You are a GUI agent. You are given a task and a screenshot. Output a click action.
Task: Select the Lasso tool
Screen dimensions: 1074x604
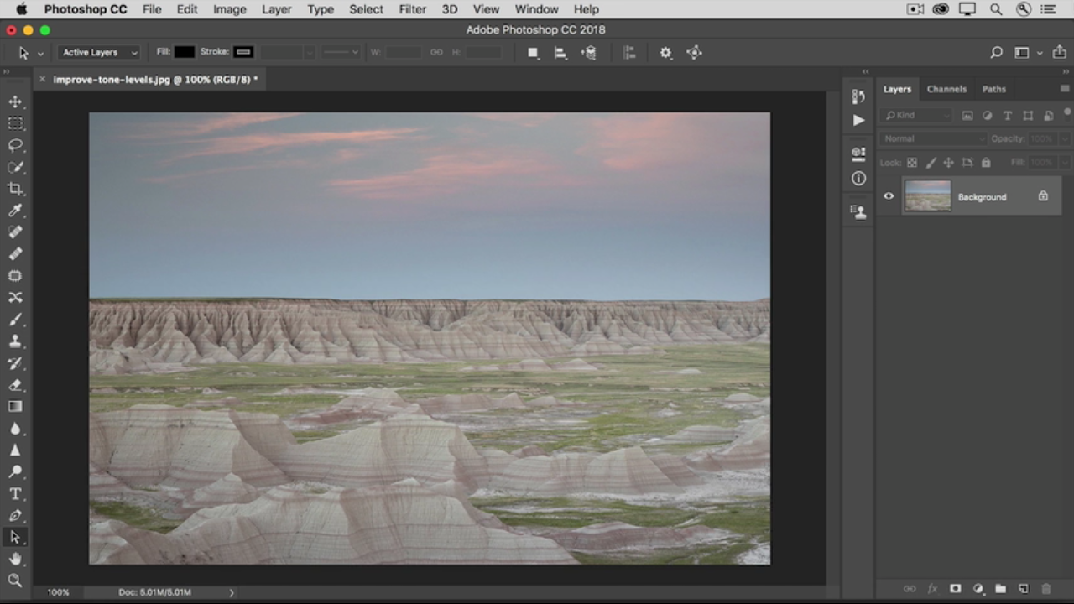[15, 145]
